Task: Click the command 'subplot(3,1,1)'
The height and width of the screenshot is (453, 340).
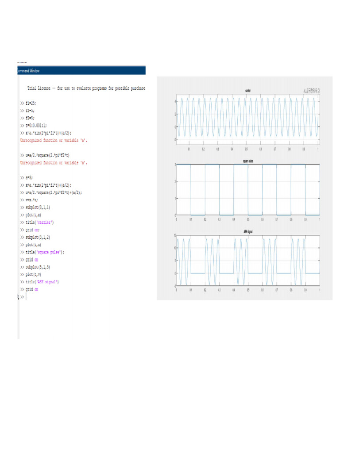Action: [38, 207]
